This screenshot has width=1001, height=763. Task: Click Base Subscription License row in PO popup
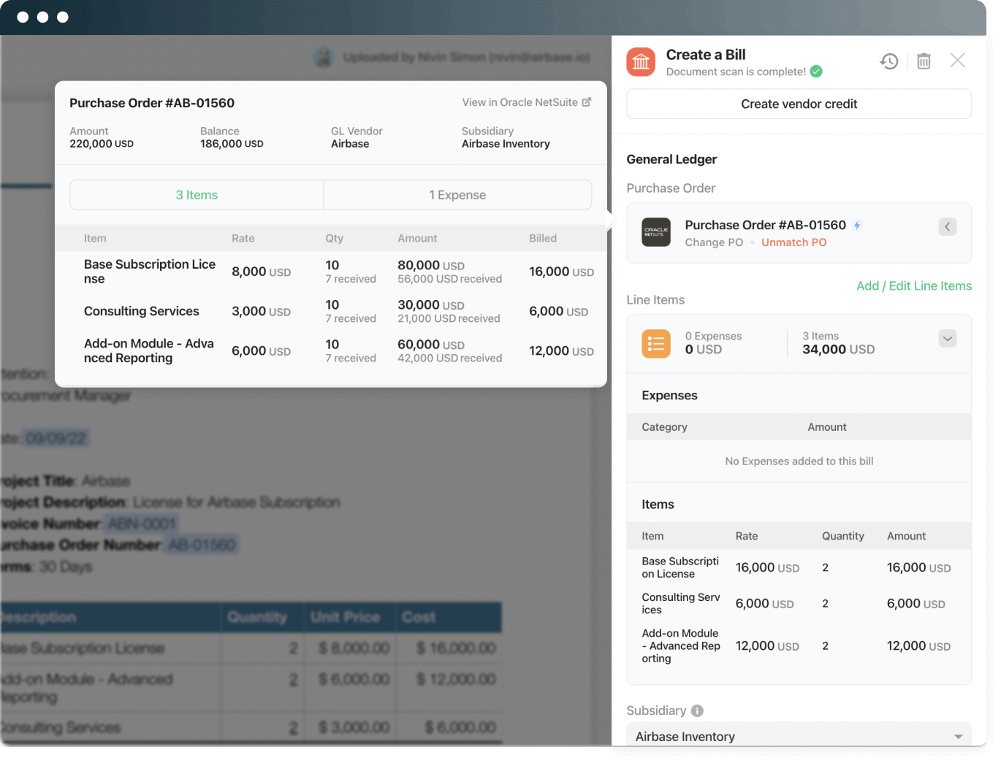331,272
